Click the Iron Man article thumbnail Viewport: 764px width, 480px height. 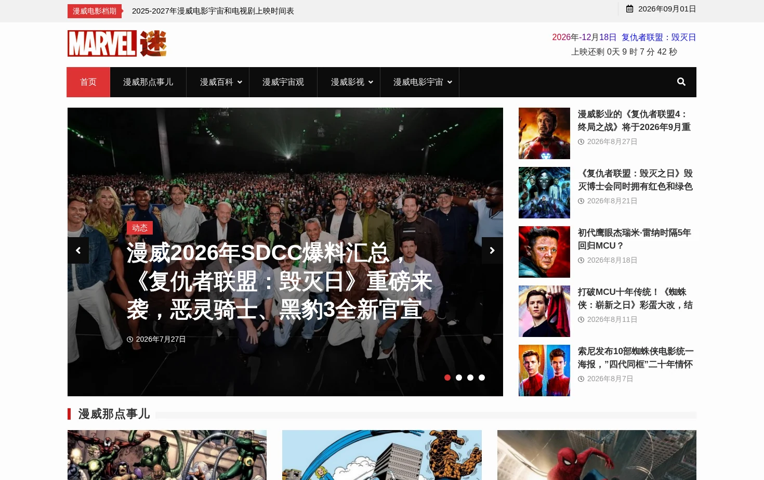click(x=544, y=133)
